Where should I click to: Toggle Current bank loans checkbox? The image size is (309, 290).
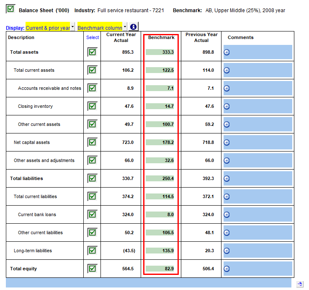coord(93,214)
